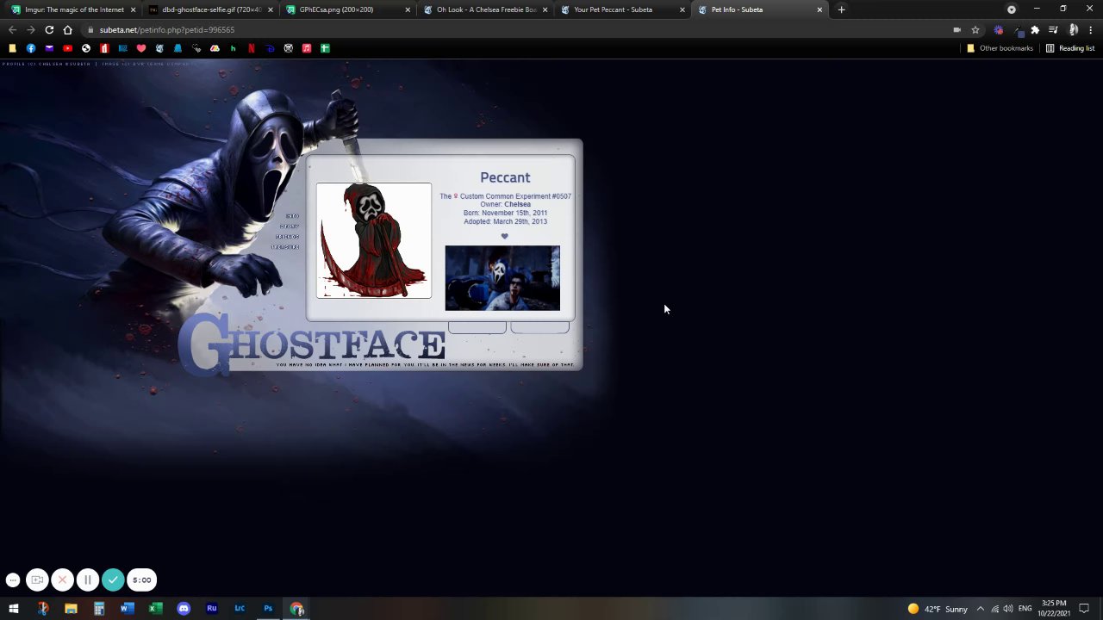Open the Reading list panel

pyautogui.click(x=1070, y=48)
